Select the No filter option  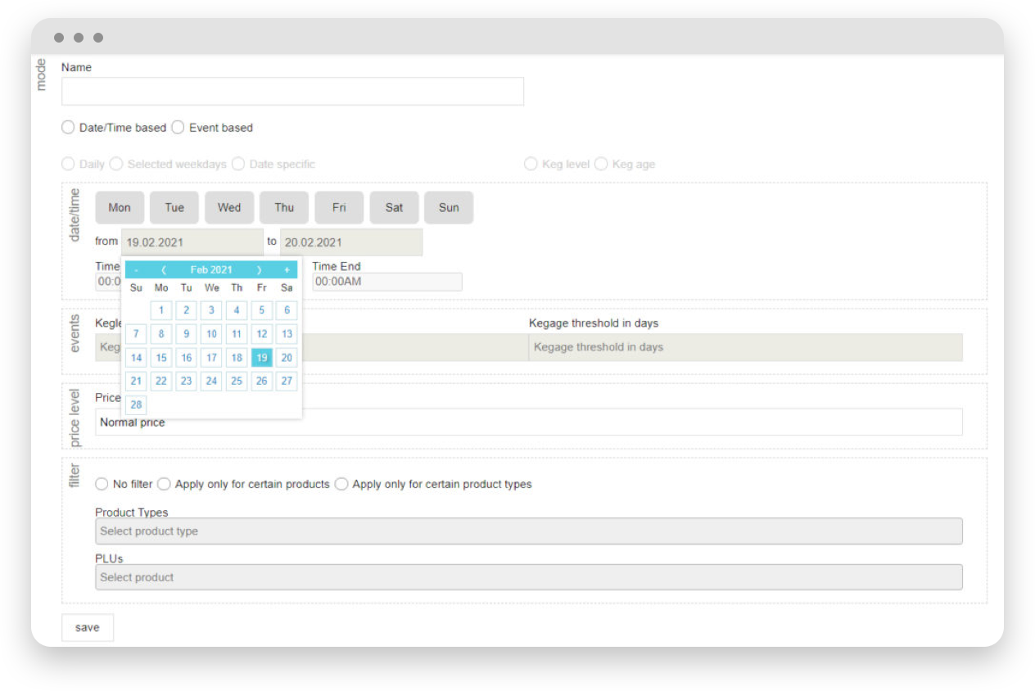(x=102, y=484)
